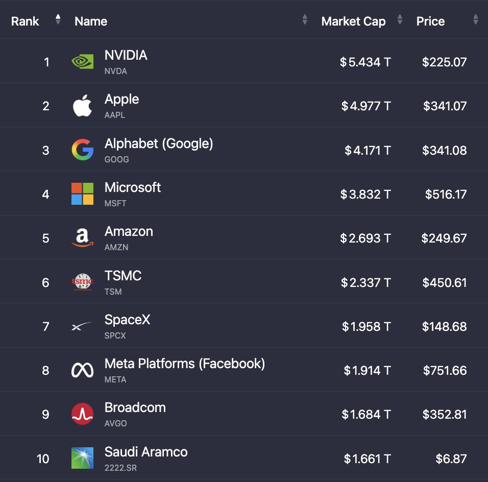The image size is (488, 482).
Task: Click the Price column header
Action: pos(430,21)
